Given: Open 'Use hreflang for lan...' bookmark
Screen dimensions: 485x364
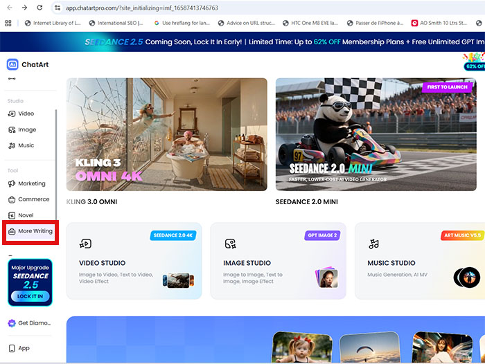Looking at the screenshot, I should (x=182, y=23).
